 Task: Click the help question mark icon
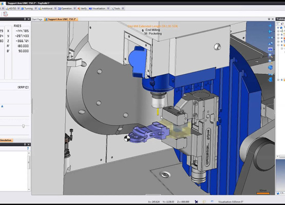pos(28,149)
